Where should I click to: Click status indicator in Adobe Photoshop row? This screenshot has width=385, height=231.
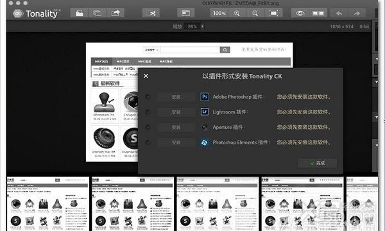point(148,97)
